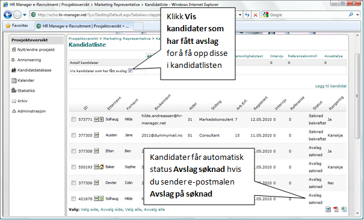Focus the Google search input box
Viewport: 364px width, 220px height.
pos(308,15)
